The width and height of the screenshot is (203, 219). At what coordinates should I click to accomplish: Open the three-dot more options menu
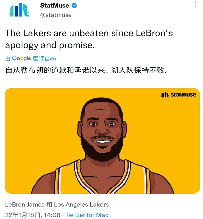coord(196,5)
